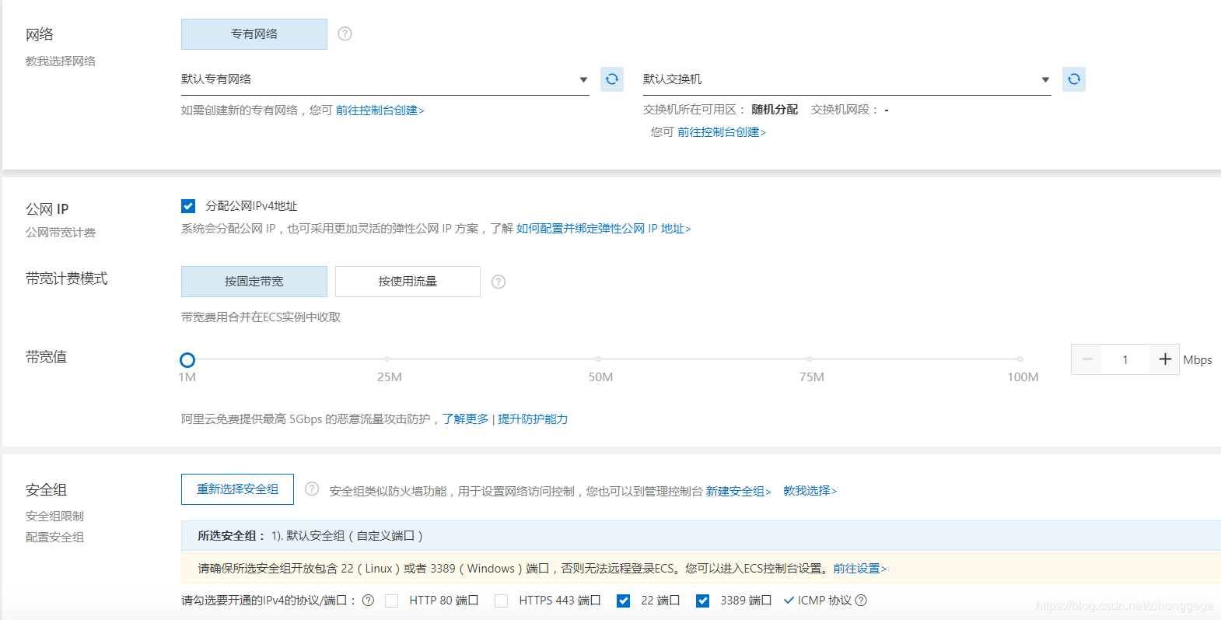
Task: Uncheck 3389 端口 checkbox
Action: [x=702, y=601]
